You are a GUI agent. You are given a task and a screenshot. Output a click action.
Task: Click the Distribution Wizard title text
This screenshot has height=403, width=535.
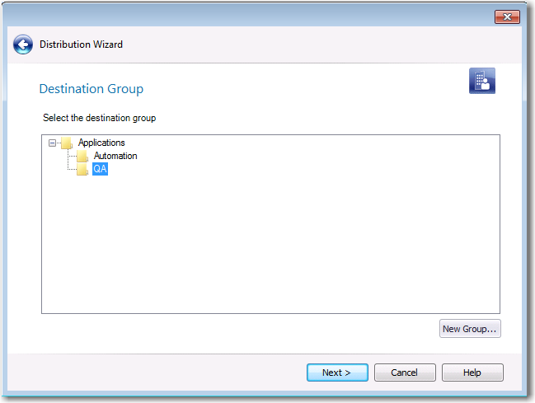[81, 45]
